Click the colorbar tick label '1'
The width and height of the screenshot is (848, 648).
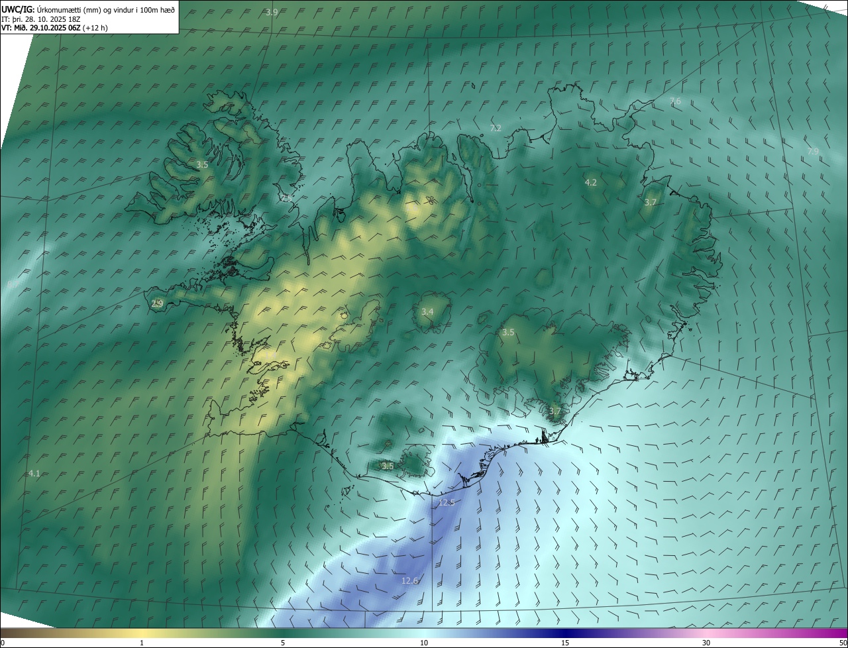(142, 643)
